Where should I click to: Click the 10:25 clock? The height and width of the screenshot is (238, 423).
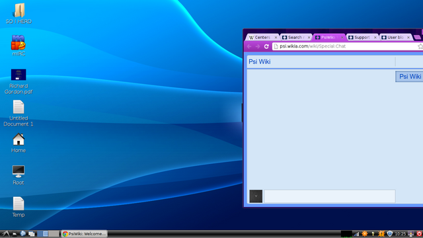(401, 234)
